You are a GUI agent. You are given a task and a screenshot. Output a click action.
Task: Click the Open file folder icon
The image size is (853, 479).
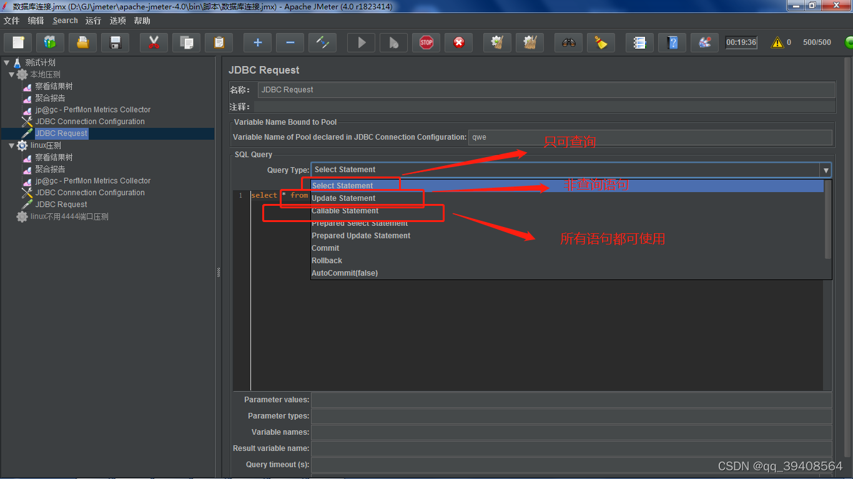(x=82, y=42)
